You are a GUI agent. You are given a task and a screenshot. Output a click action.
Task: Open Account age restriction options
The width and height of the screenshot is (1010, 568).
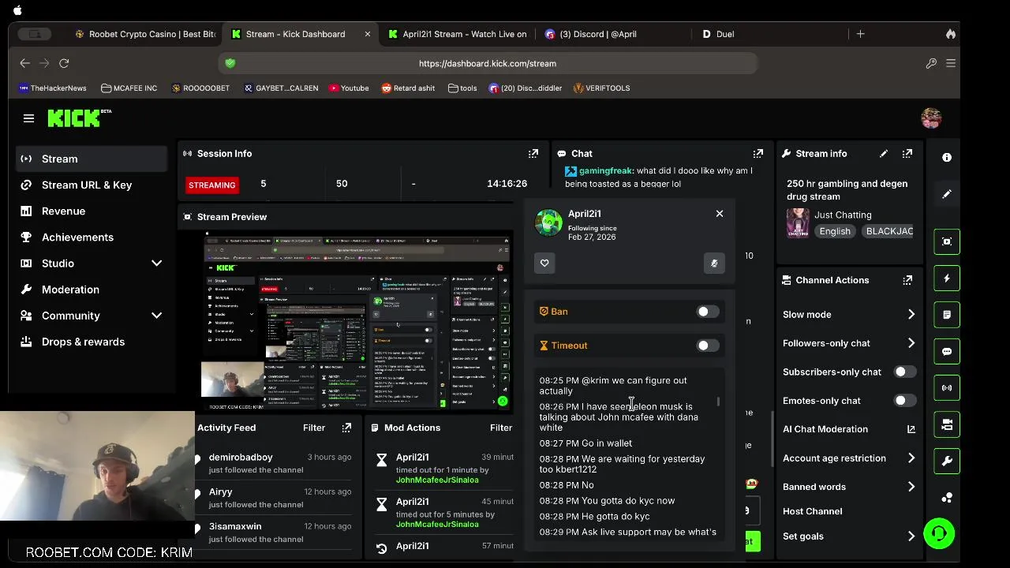[x=849, y=458]
